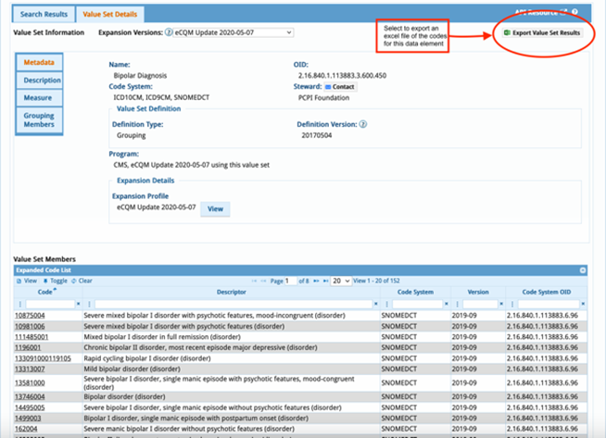Sort by the Code System column header

[x=415, y=292]
